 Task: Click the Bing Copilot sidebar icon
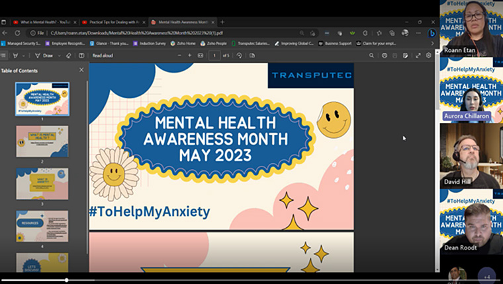coord(432,32)
